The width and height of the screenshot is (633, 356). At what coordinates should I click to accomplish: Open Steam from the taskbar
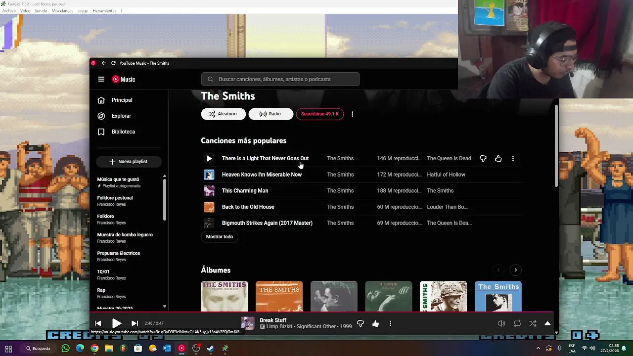[210, 348]
